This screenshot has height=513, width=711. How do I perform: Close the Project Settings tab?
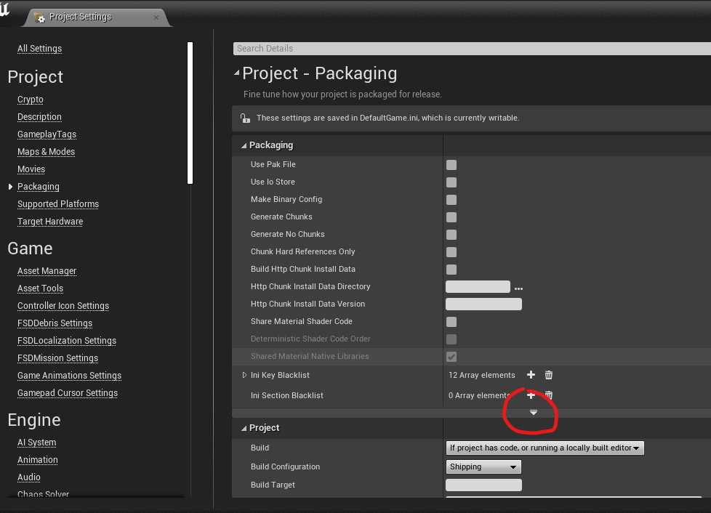coord(156,17)
